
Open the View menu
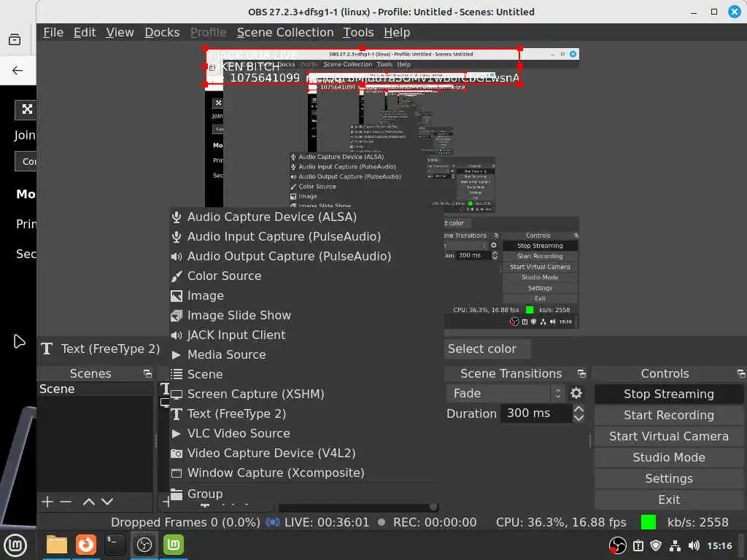(x=120, y=32)
